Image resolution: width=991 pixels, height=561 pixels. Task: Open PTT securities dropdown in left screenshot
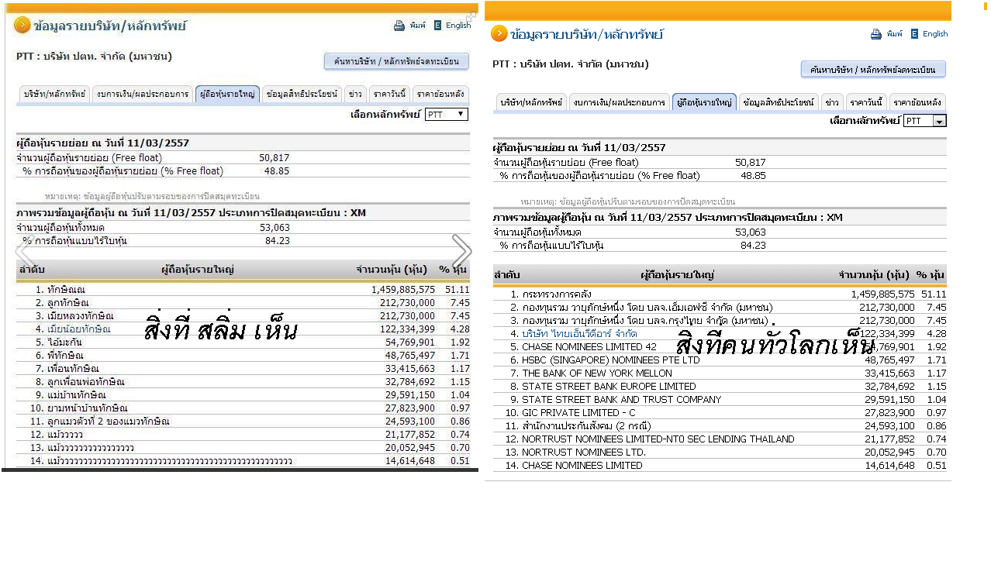(x=447, y=114)
